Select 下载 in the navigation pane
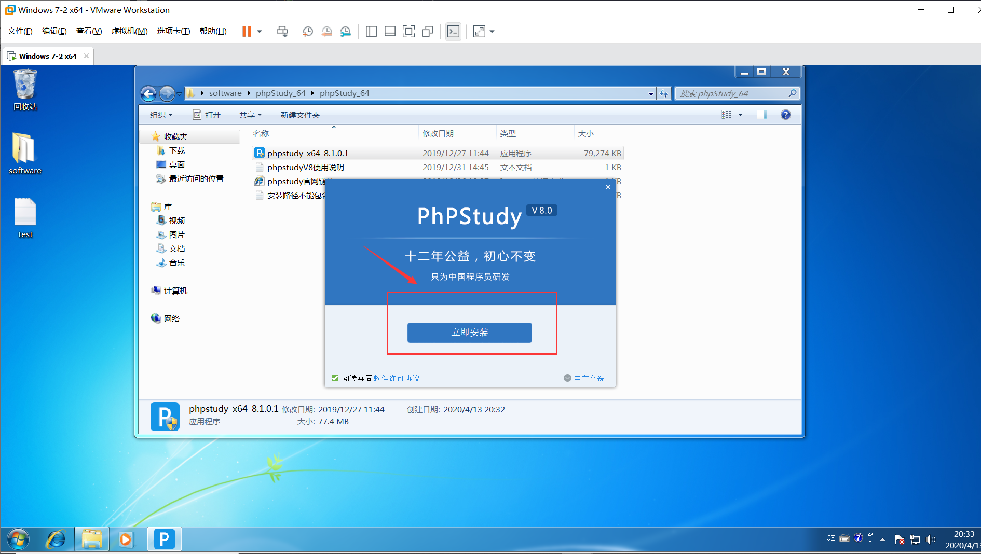Screen dimensions: 981x554 pyautogui.click(x=177, y=151)
